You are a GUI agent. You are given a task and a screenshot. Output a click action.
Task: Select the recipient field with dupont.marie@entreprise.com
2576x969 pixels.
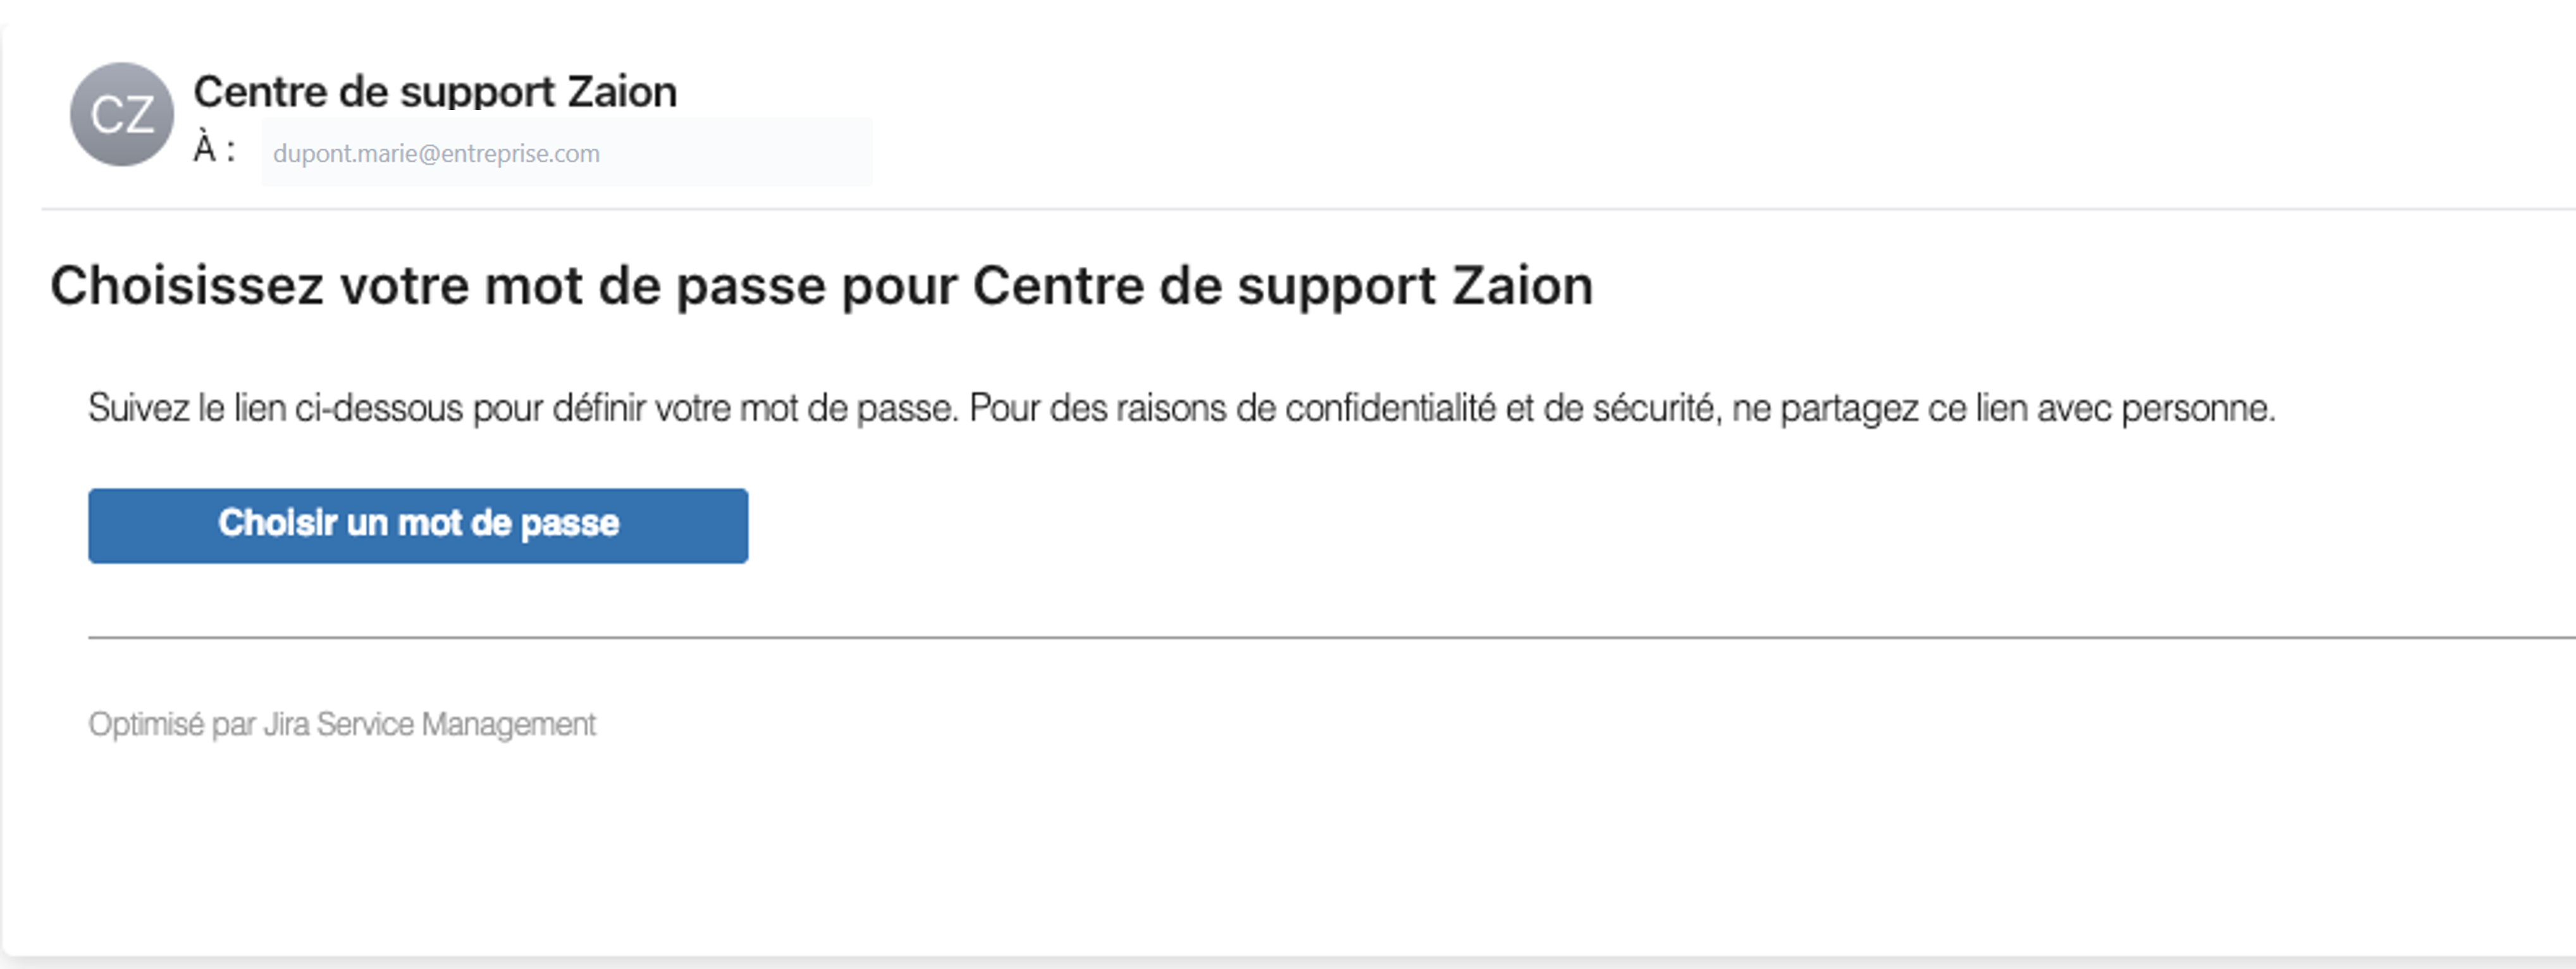click(566, 153)
